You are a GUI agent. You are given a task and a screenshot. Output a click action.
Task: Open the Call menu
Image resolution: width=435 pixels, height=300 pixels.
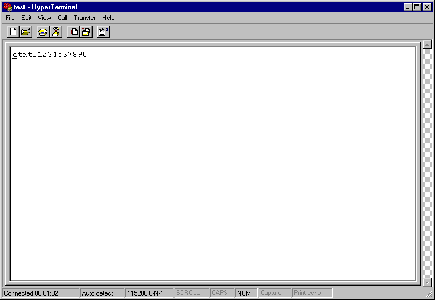coord(62,18)
